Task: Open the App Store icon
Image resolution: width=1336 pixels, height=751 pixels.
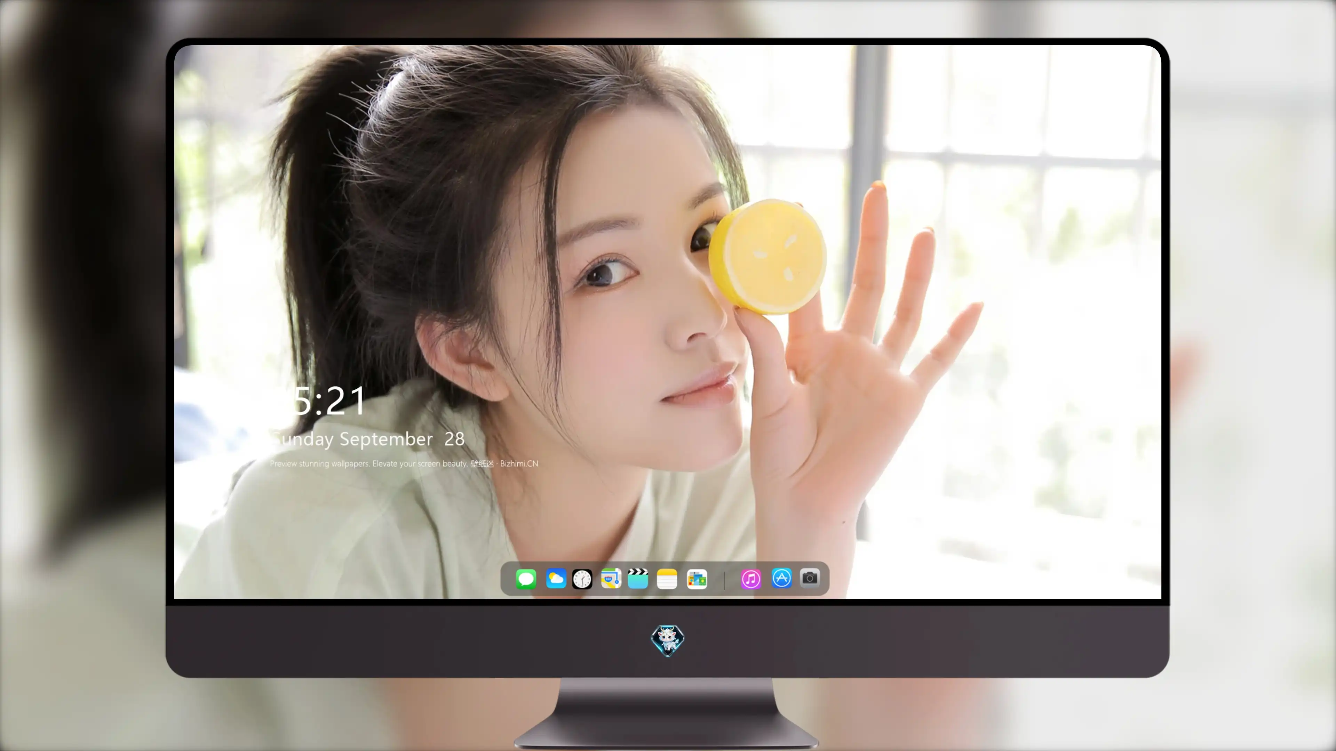Action: pyautogui.click(x=781, y=578)
